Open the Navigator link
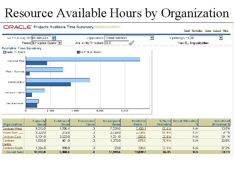 click(x=197, y=30)
